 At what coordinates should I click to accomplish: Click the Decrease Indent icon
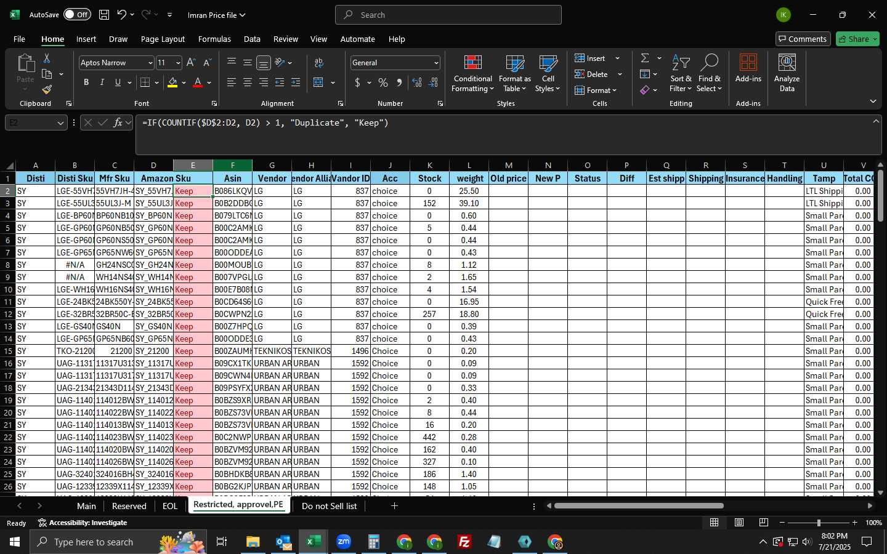pyautogui.click(x=280, y=82)
